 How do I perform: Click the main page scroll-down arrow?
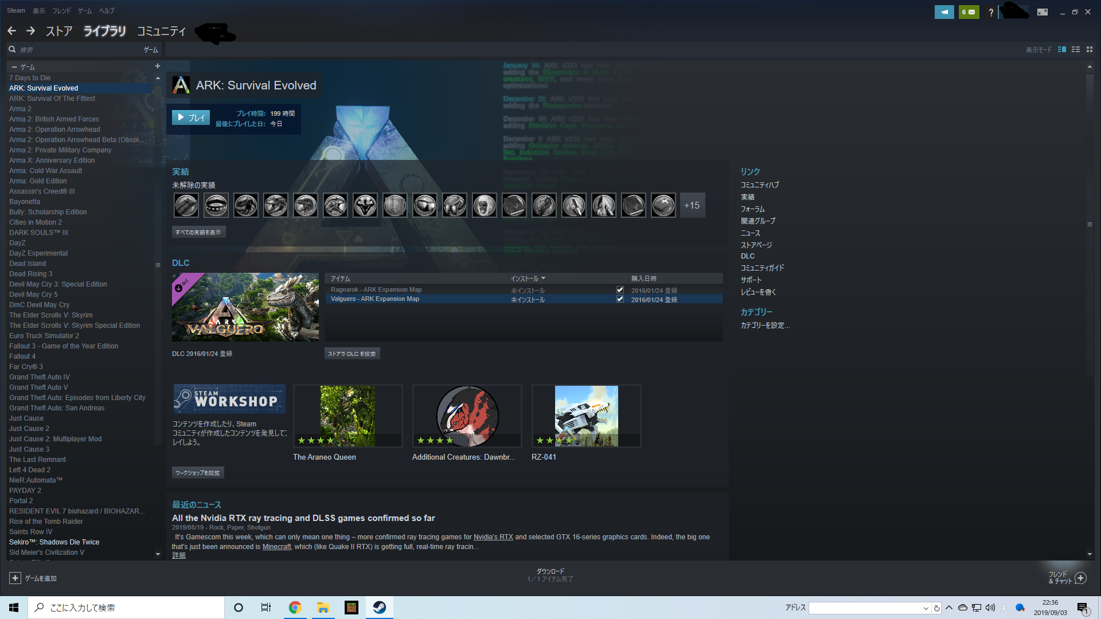1090,554
